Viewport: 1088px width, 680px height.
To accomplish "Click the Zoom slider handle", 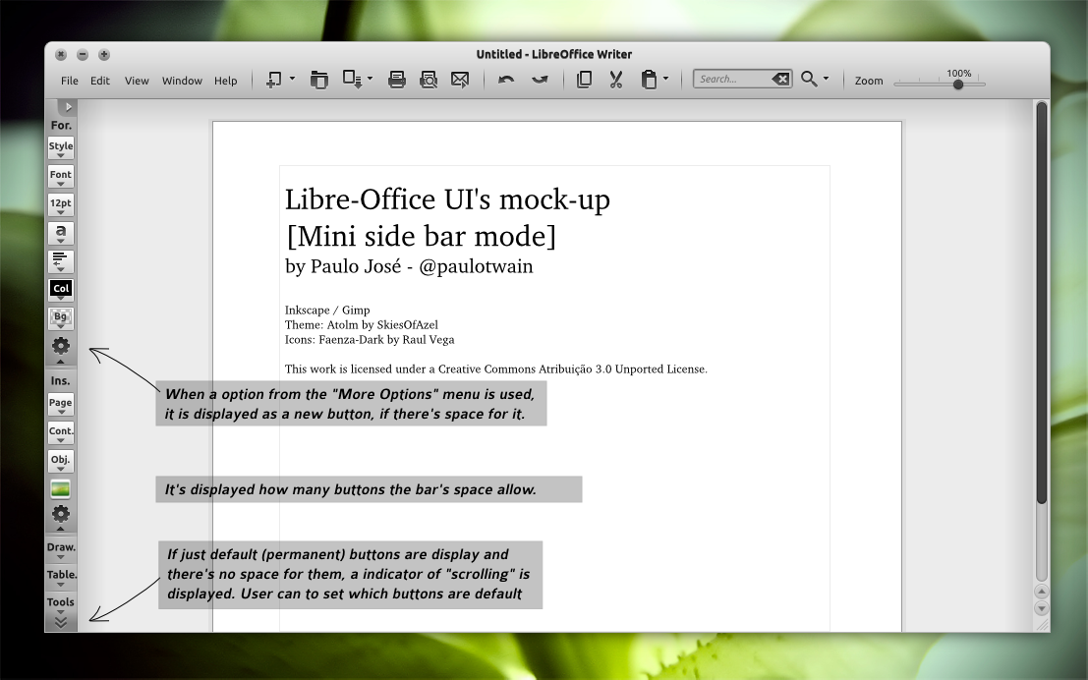I will coord(958,85).
